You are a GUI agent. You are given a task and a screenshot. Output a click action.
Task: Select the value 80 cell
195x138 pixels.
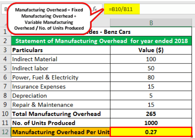click(x=151, y=77)
